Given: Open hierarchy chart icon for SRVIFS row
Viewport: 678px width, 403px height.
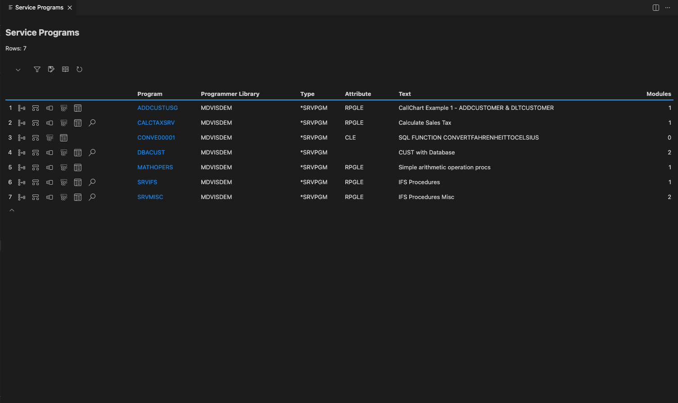Looking at the screenshot, I should [36, 182].
